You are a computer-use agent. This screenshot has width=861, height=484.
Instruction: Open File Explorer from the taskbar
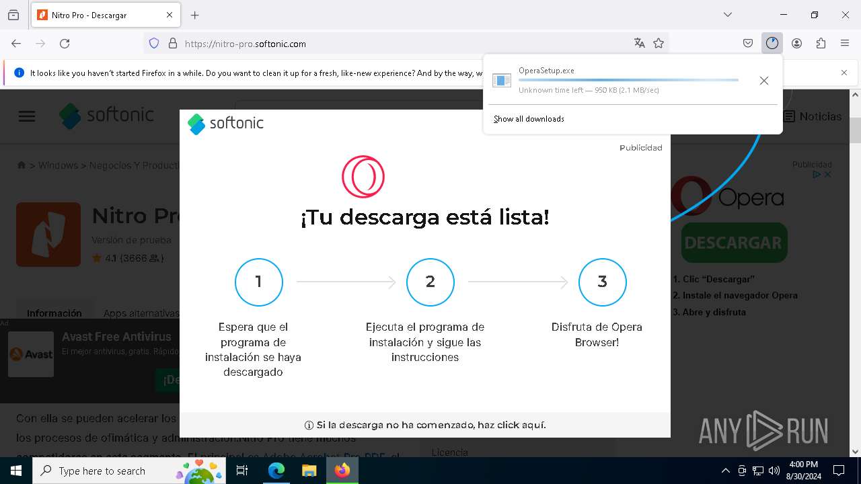click(x=309, y=471)
